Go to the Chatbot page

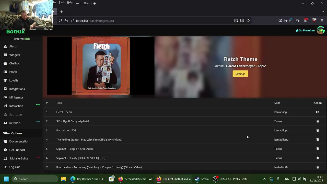tap(14, 63)
